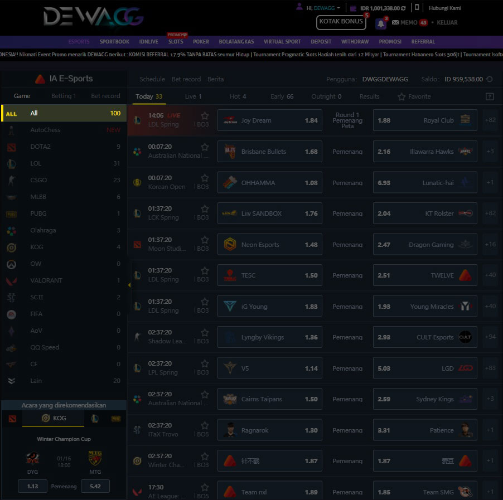The height and width of the screenshot is (500, 503).
Task: Open the Bet record top link
Action: [186, 79]
